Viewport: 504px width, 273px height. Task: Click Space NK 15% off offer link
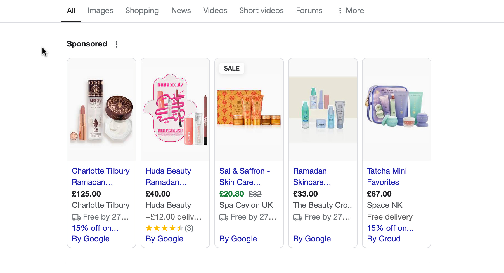(390, 228)
